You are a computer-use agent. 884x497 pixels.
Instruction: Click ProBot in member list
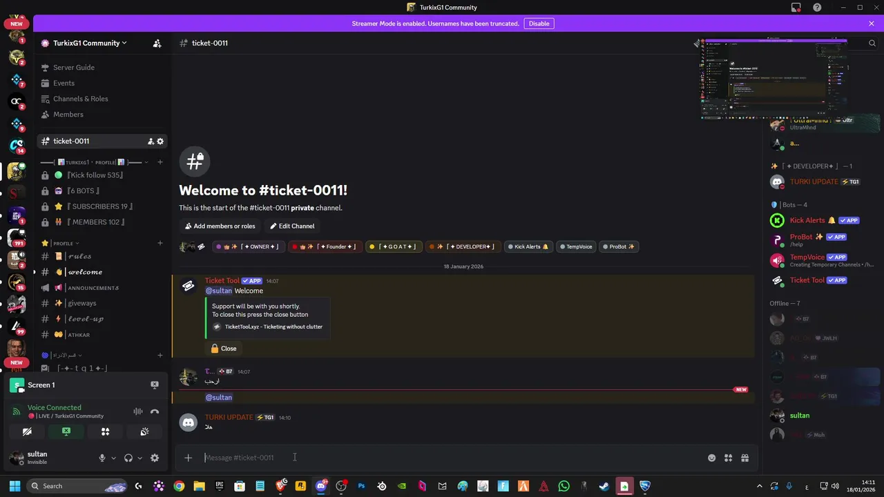[823, 240]
